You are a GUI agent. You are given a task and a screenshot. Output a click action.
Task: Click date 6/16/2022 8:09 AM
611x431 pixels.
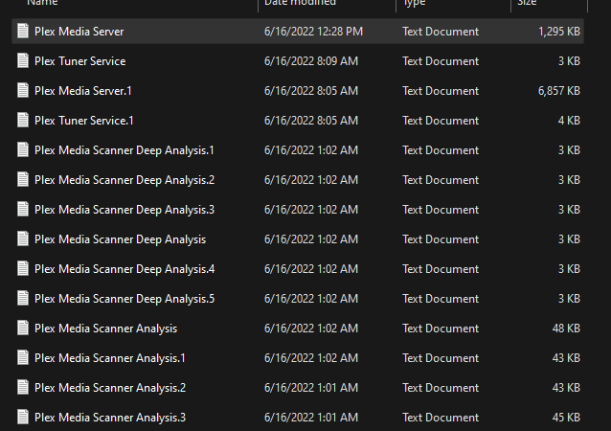[x=311, y=60]
